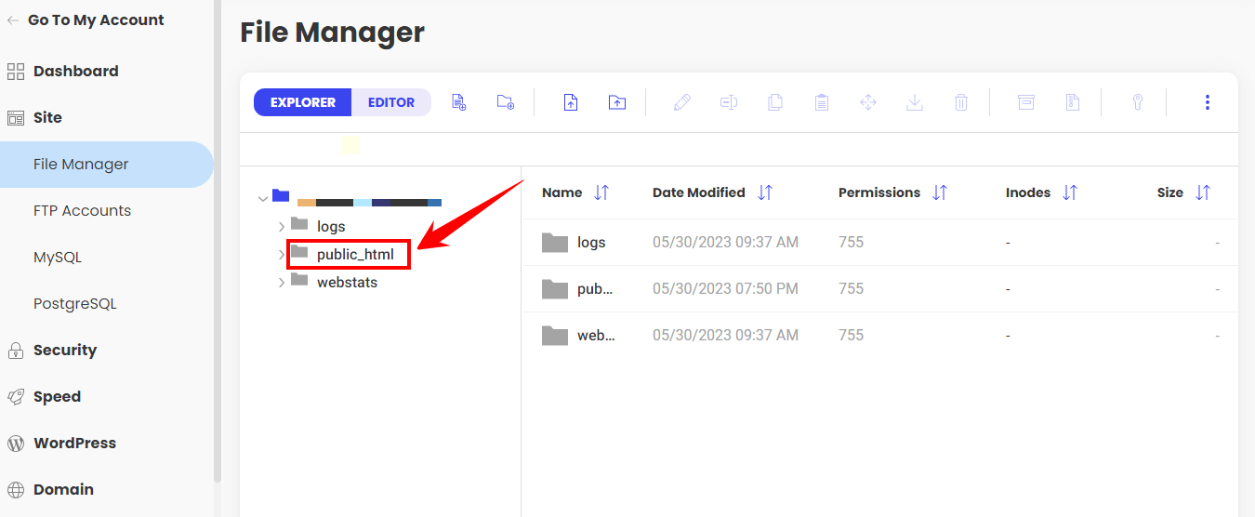Switch to the EXPLORER tab
1255x517 pixels.
click(x=303, y=102)
